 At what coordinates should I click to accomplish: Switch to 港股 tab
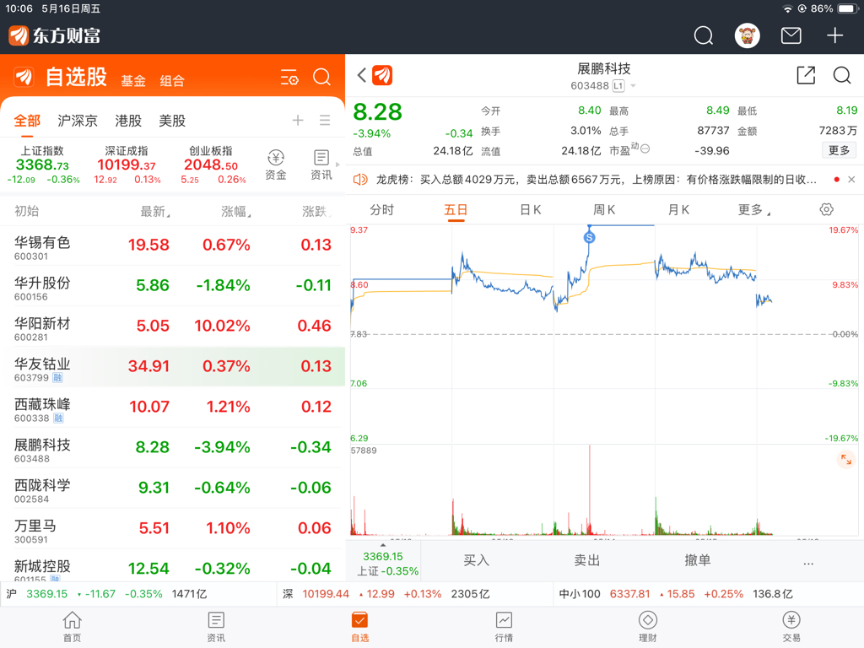[128, 121]
